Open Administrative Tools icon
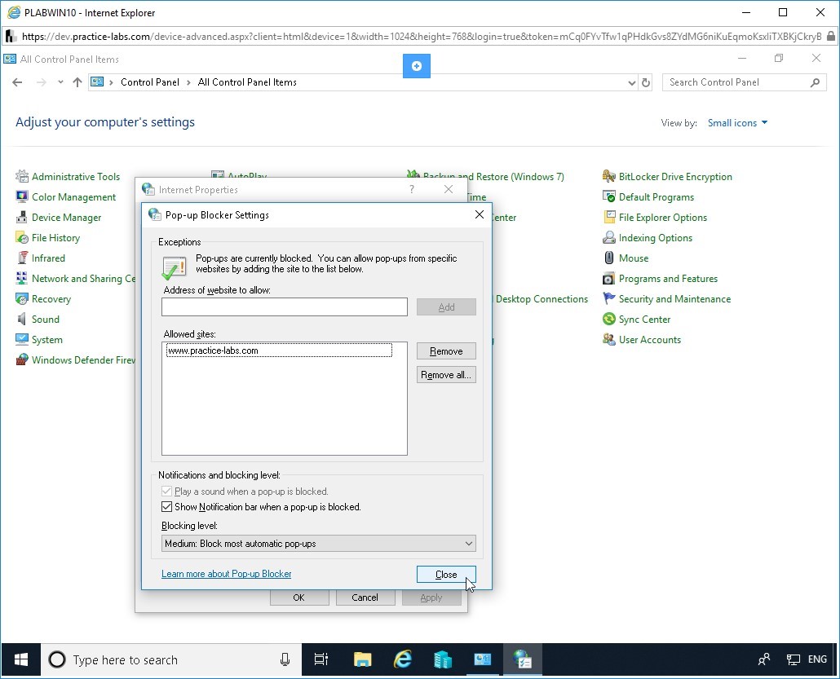This screenshot has width=840, height=679. (x=22, y=176)
